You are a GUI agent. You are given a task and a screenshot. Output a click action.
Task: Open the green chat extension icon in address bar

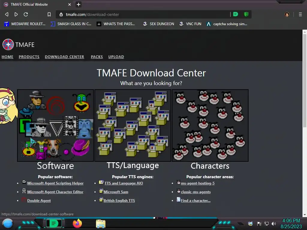click(x=236, y=14)
